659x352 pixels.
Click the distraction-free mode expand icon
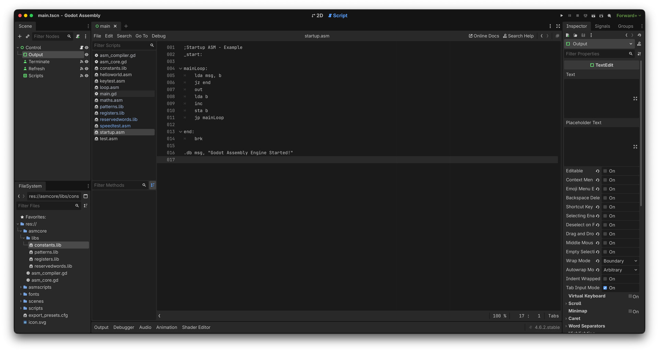coord(558,26)
